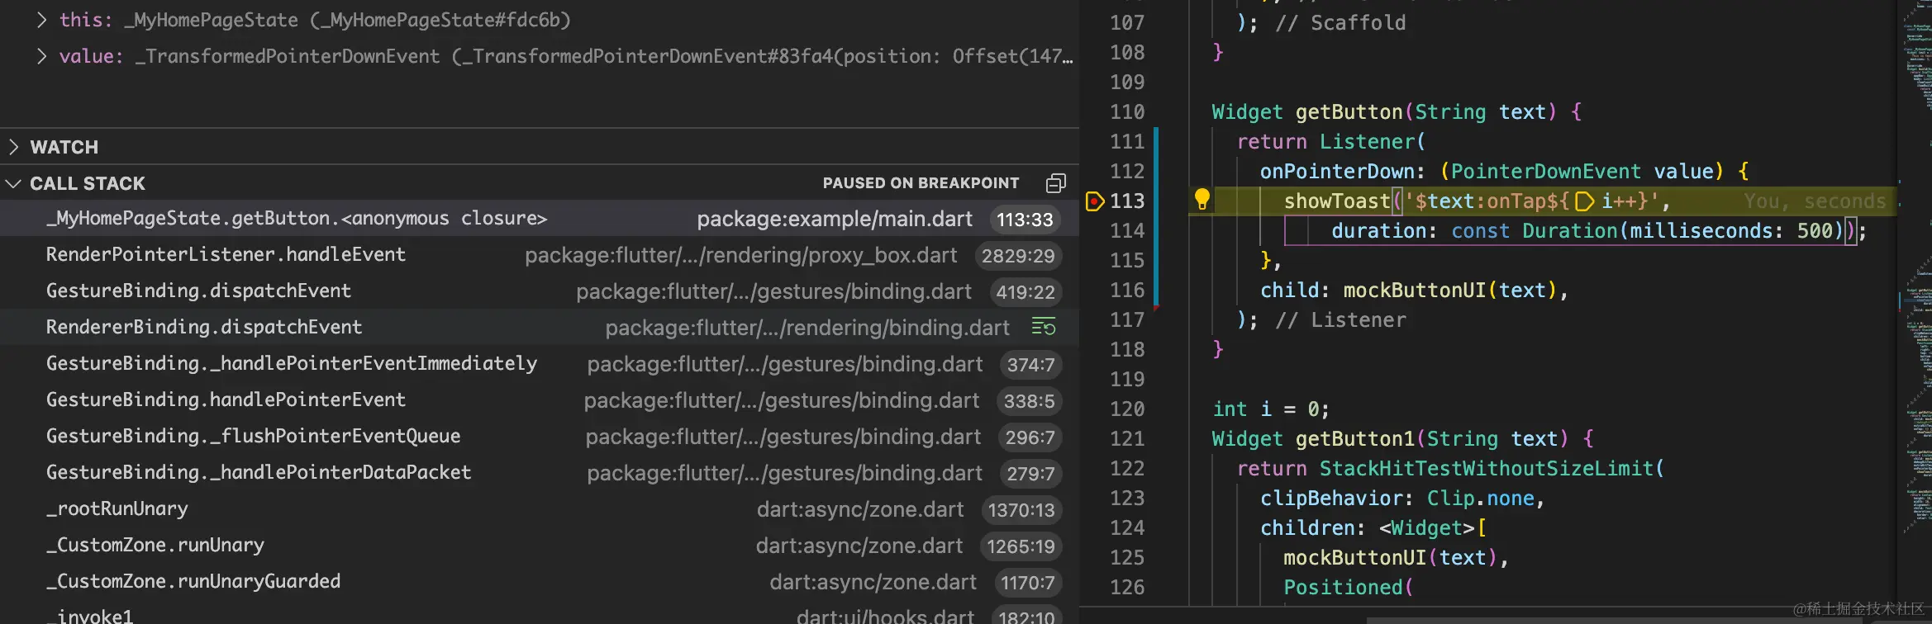Click 'clipBehavior: Clip.none' on line 123
This screenshot has width=1932, height=624.
pos(1397,498)
